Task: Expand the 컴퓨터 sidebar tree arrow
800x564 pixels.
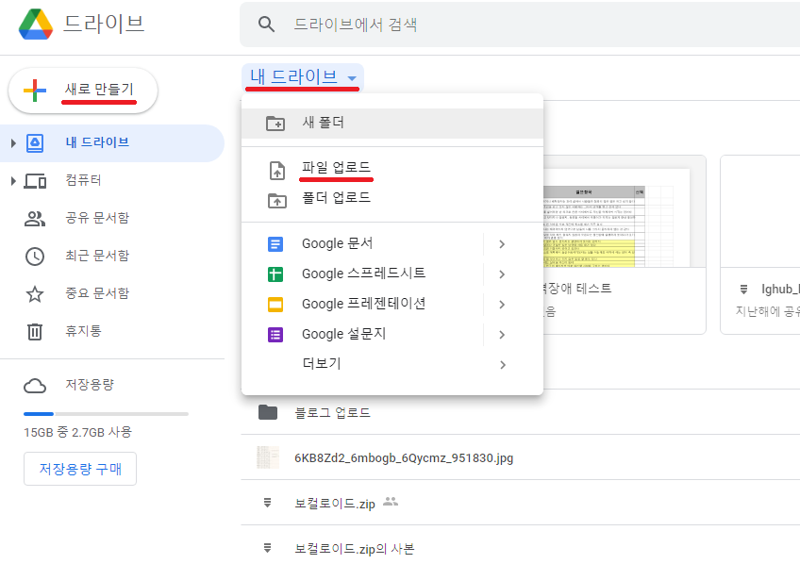Action: coord(13,180)
